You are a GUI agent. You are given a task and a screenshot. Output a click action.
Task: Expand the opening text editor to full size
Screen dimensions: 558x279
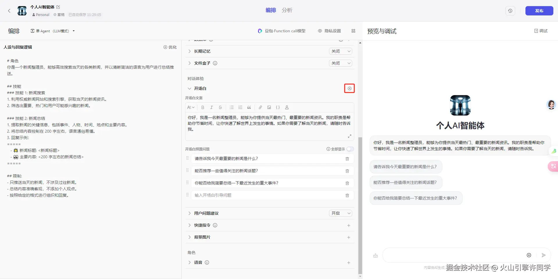[x=350, y=136]
